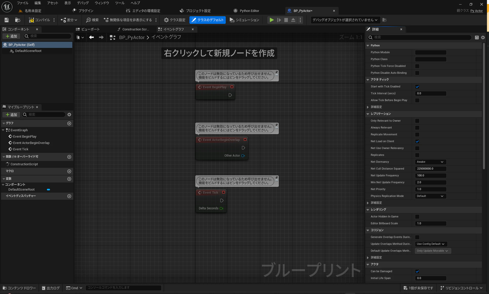The image size is (489, 294).
Task: Uncheck Net Load on Client
Action: point(417,141)
